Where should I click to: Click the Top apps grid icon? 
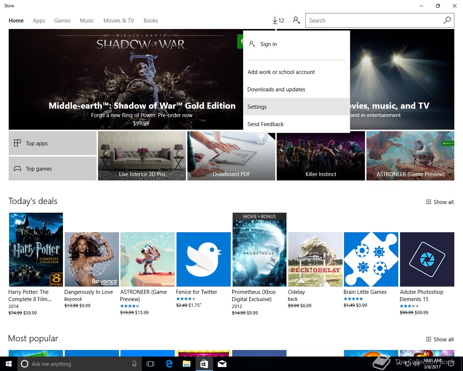(17, 143)
